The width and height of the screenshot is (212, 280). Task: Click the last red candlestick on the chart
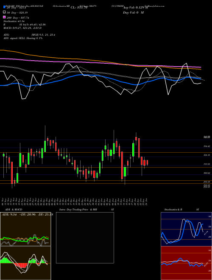[147, 162]
